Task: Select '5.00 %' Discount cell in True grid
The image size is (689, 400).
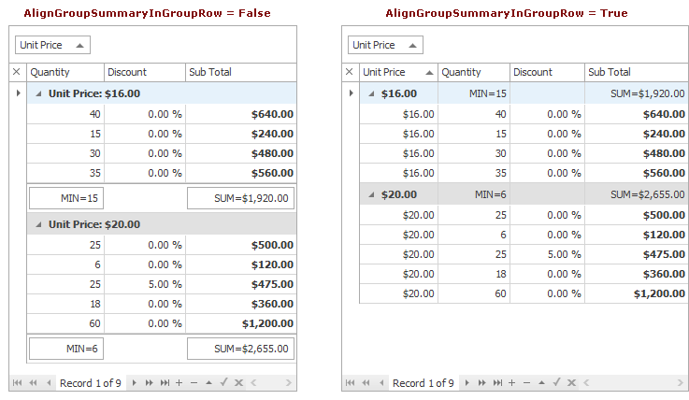Action: point(547,254)
